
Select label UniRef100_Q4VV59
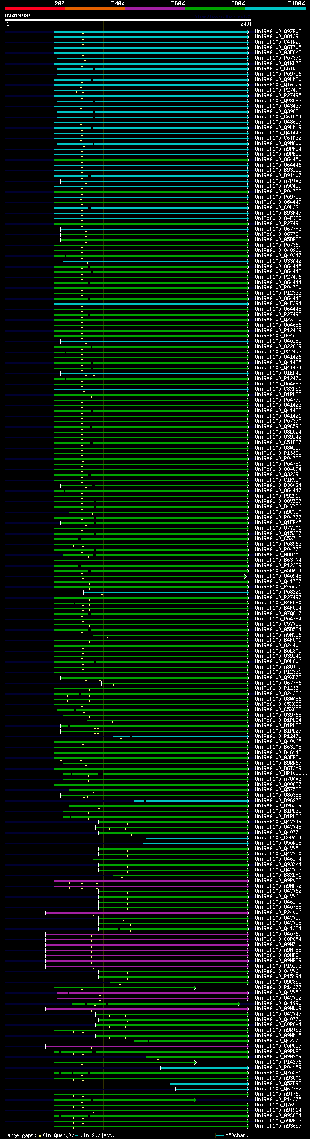[x=278, y=918]
